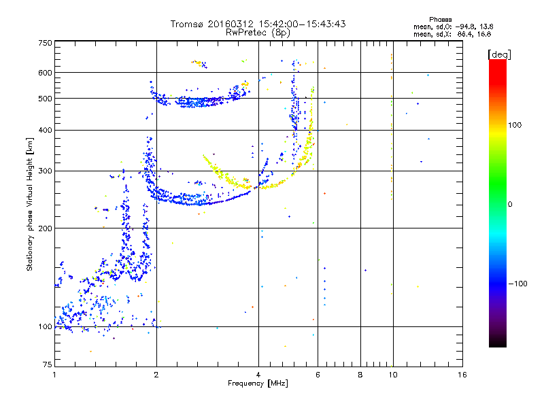This screenshot has width=544, height=408.
Task: Click the y-axis label "300"
Action: pos(45,171)
